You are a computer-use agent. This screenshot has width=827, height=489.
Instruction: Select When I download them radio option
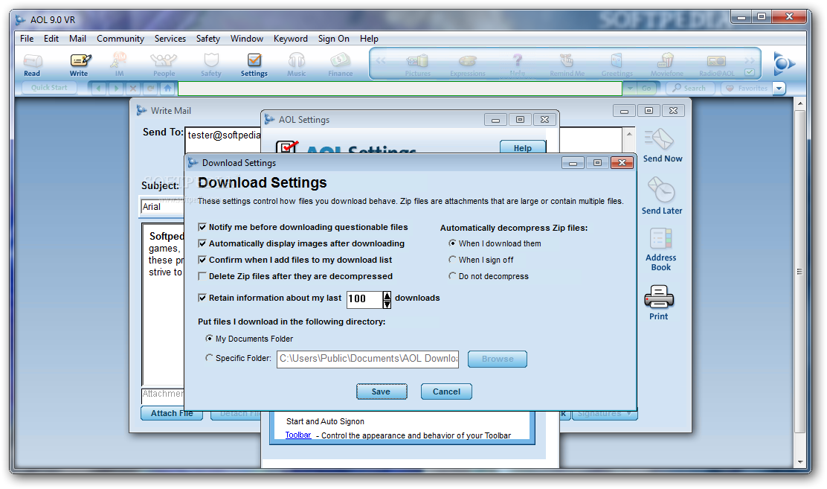click(452, 243)
